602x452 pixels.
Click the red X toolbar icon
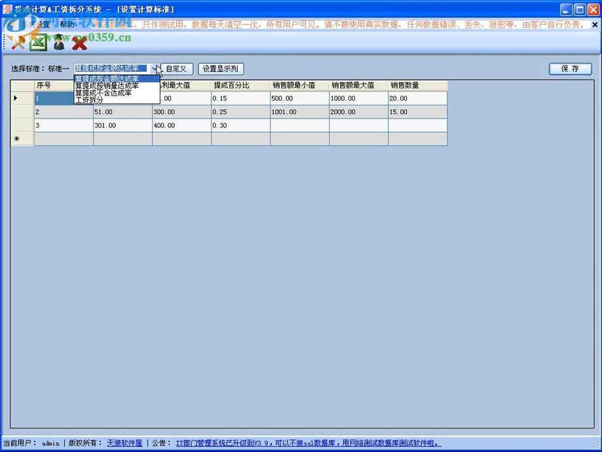point(79,43)
